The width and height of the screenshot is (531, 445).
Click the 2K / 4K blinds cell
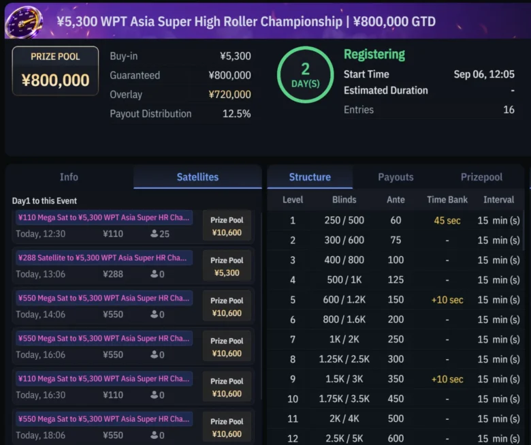coord(344,418)
